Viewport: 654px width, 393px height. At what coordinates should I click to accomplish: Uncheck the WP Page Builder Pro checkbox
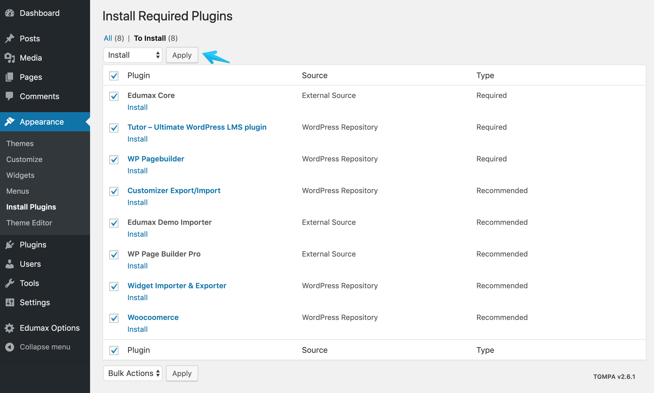point(114,255)
